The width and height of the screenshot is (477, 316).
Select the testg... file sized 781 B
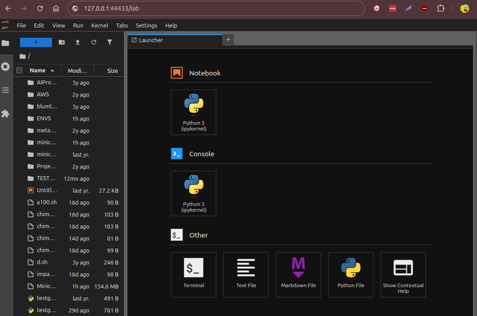pos(68,310)
